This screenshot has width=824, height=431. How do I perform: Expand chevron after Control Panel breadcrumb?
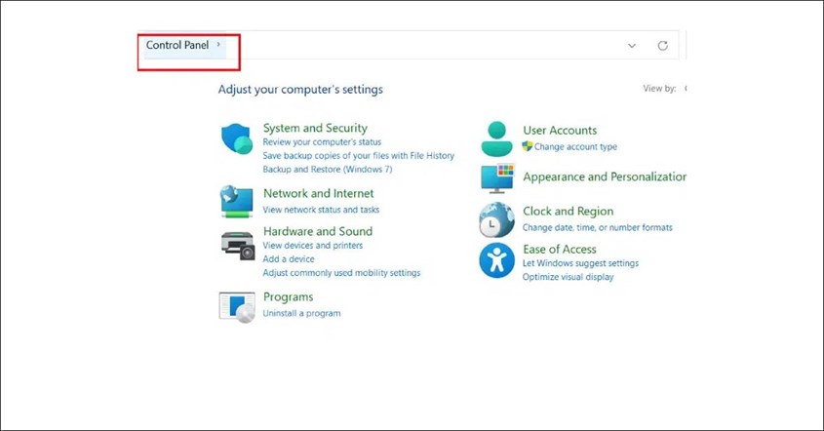218,45
